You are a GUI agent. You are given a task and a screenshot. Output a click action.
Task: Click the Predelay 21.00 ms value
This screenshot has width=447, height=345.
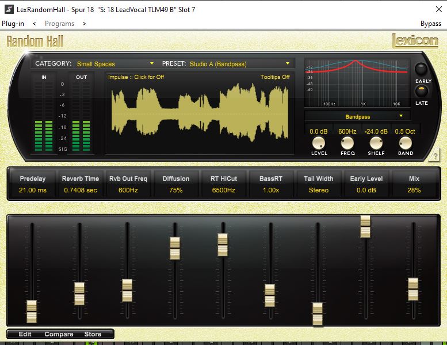point(32,190)
